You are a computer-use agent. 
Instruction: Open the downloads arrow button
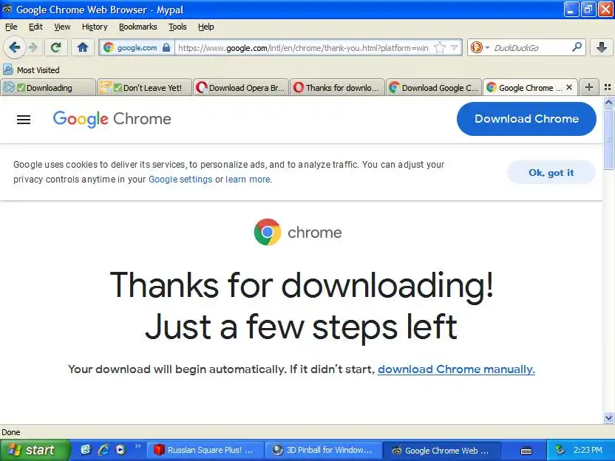(x=601, y=47)
